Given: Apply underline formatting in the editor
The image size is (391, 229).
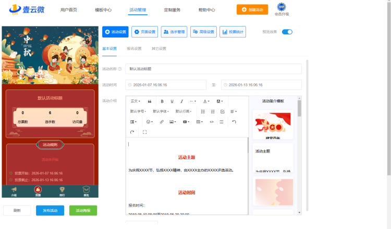Looking at the screenshot, I should pos(172,101).
